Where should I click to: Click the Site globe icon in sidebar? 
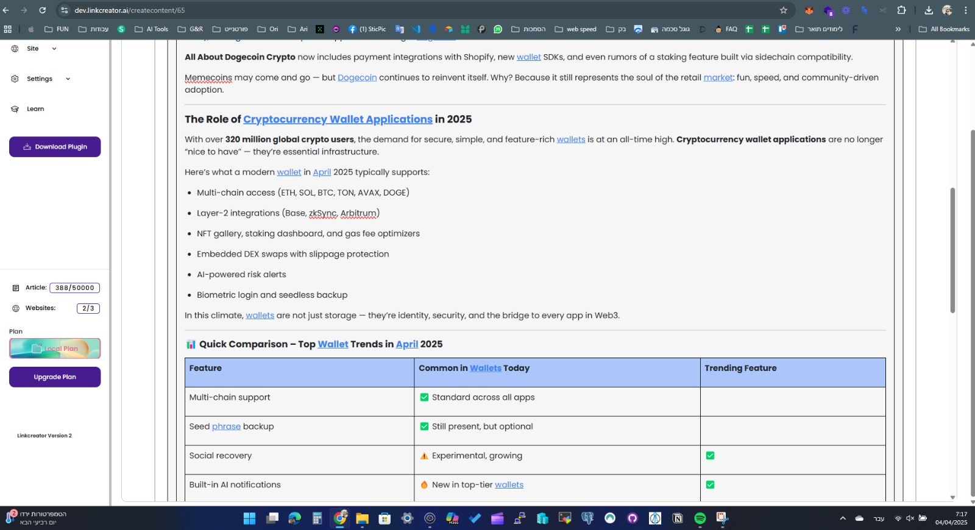click(15, 49)
